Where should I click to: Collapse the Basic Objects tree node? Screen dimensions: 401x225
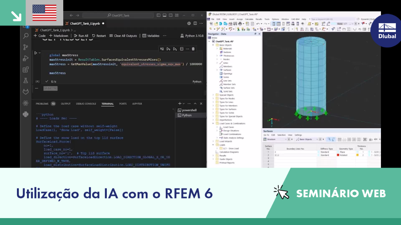(x=213, y=45)
